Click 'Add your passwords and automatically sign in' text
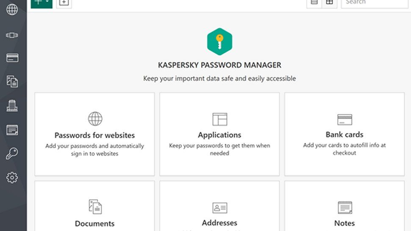Screen dimensions: 411x231 click(94, 150)
